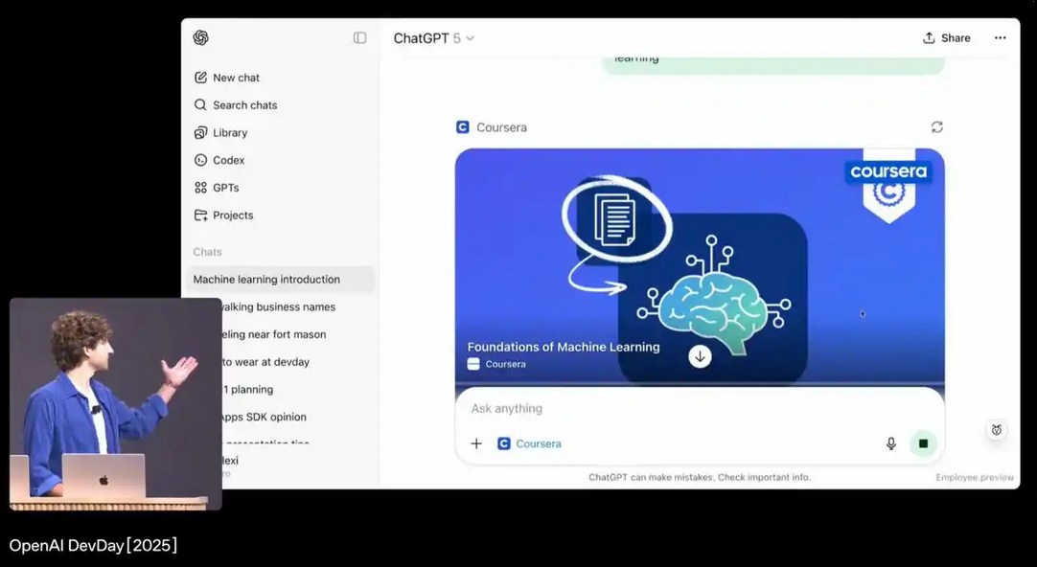The width and height of the screenshot is (1037, 567).
Task: Stop generating with the green stop button
Action: pos(923,443)
